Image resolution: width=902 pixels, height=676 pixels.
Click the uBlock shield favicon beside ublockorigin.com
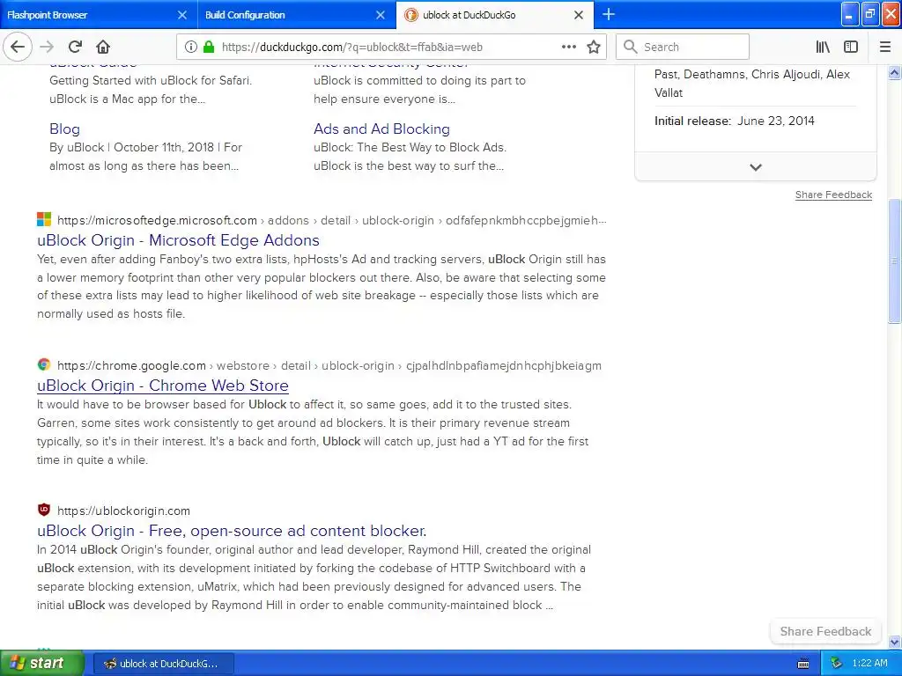point(44,510)
